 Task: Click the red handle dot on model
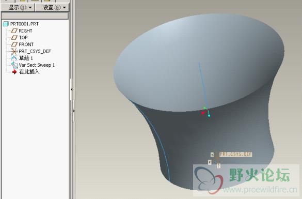tap(202, 113)
